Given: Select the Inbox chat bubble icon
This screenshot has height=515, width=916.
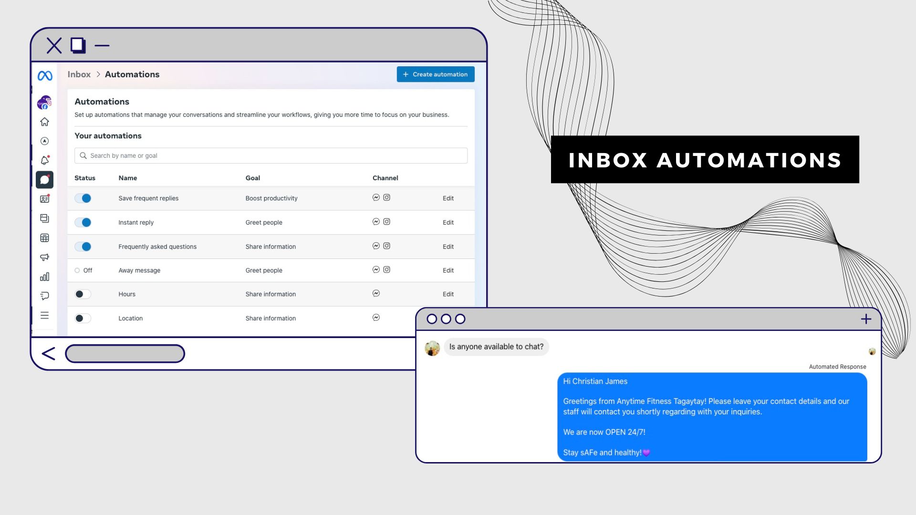Looking at the screenshot, I should coord(44,180).
